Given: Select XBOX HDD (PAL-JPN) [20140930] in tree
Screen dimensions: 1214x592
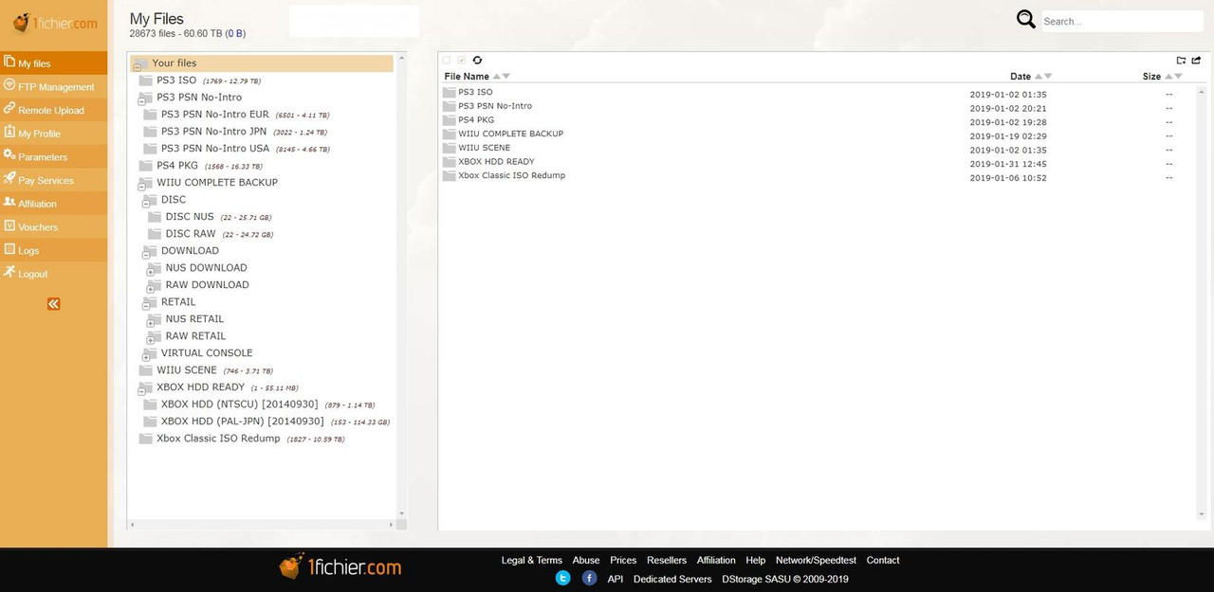Looking at the screenshot, I should coord(243,422).
